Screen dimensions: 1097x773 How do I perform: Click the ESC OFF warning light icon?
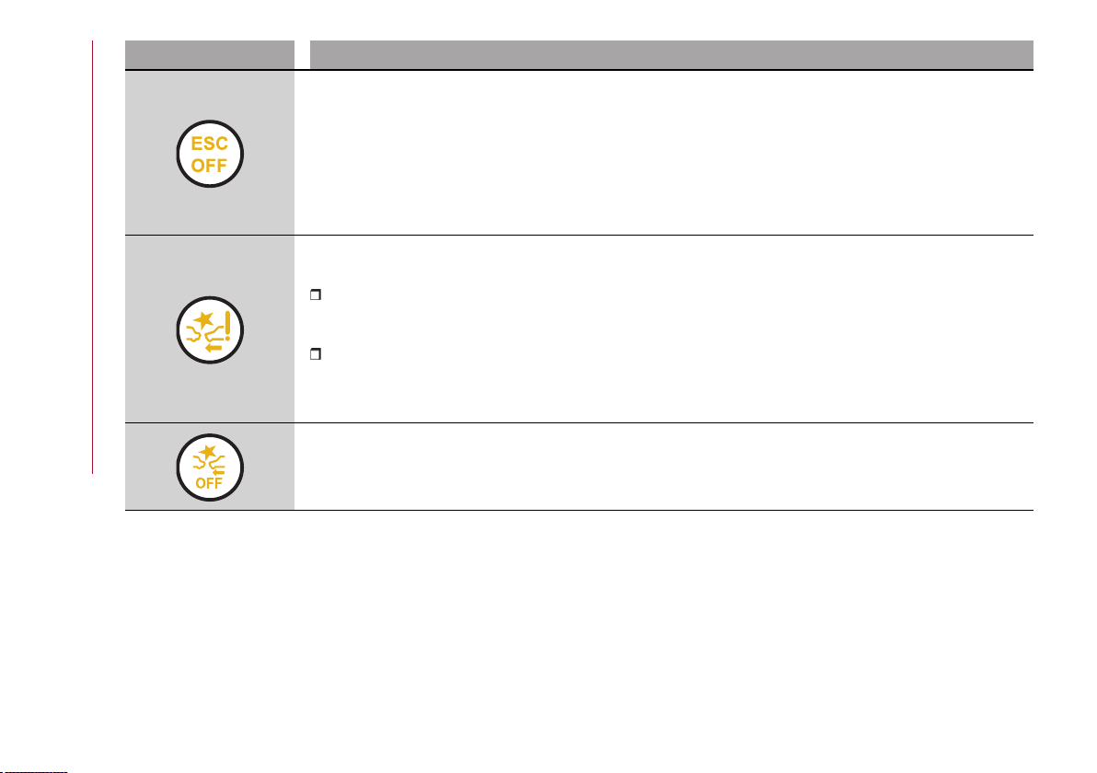click(210, 154)
